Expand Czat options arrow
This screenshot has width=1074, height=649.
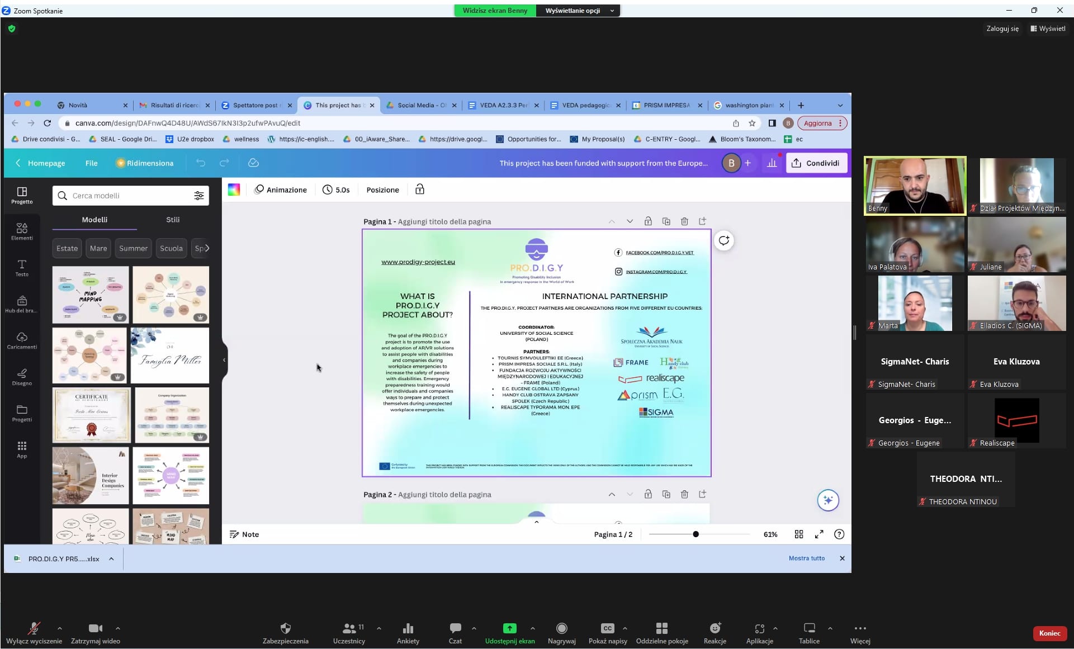pos(474,628)
